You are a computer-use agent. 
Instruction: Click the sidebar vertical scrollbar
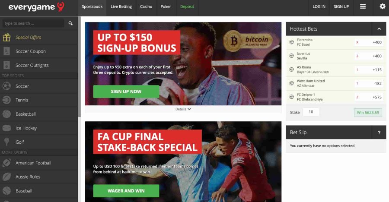point(79,67)
